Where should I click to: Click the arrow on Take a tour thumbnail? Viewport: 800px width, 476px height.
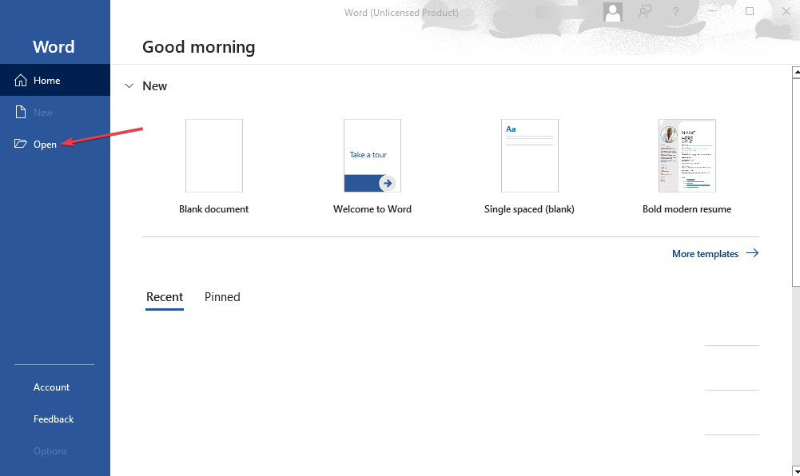387,183
